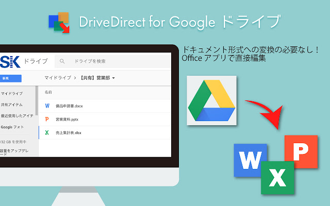Click the 32 GB を使用中 storage text

13,142
